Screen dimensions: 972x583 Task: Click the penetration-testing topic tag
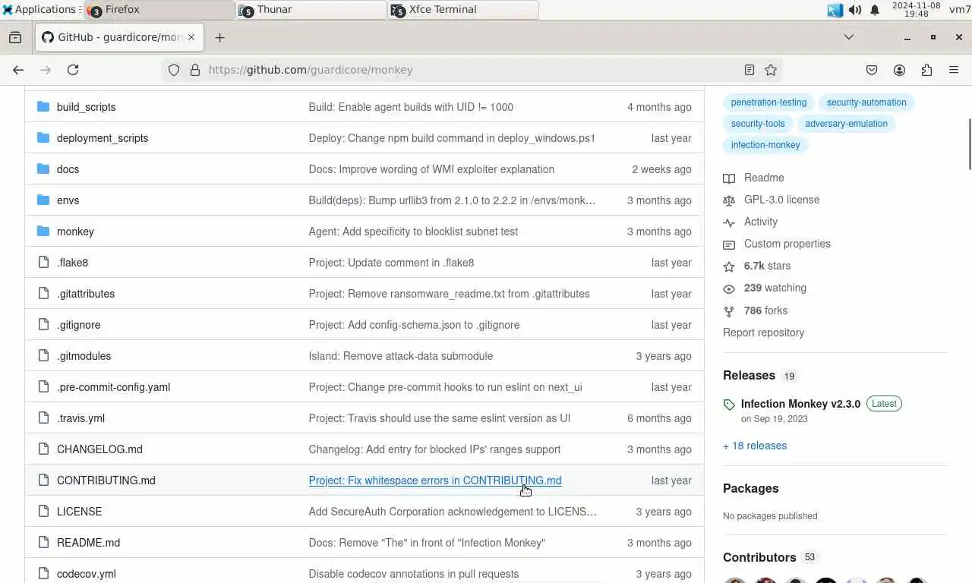[x=768, y=102]
